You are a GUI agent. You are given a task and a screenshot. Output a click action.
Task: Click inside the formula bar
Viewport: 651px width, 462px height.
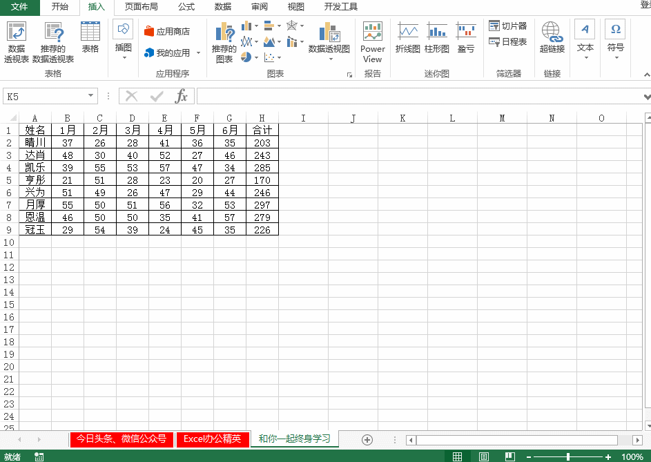pos(418,96)
